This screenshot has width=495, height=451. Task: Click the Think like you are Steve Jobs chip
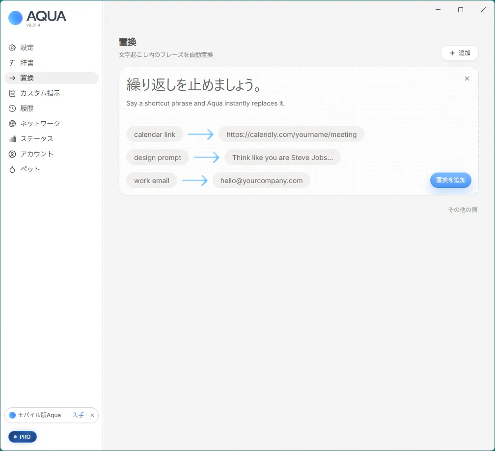pyautogui.click(x=282, y=158)
